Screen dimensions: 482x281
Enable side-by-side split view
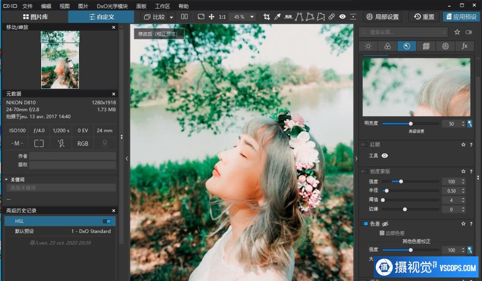(x=184, y=17)
